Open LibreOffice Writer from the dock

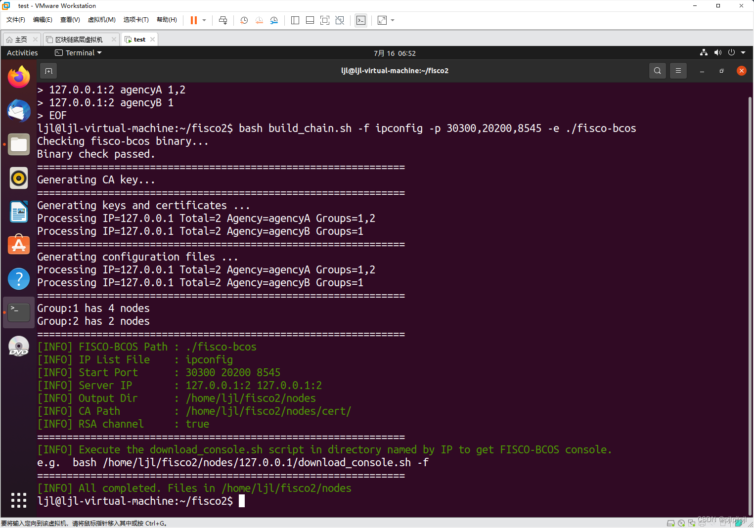[x=19, y=212]
